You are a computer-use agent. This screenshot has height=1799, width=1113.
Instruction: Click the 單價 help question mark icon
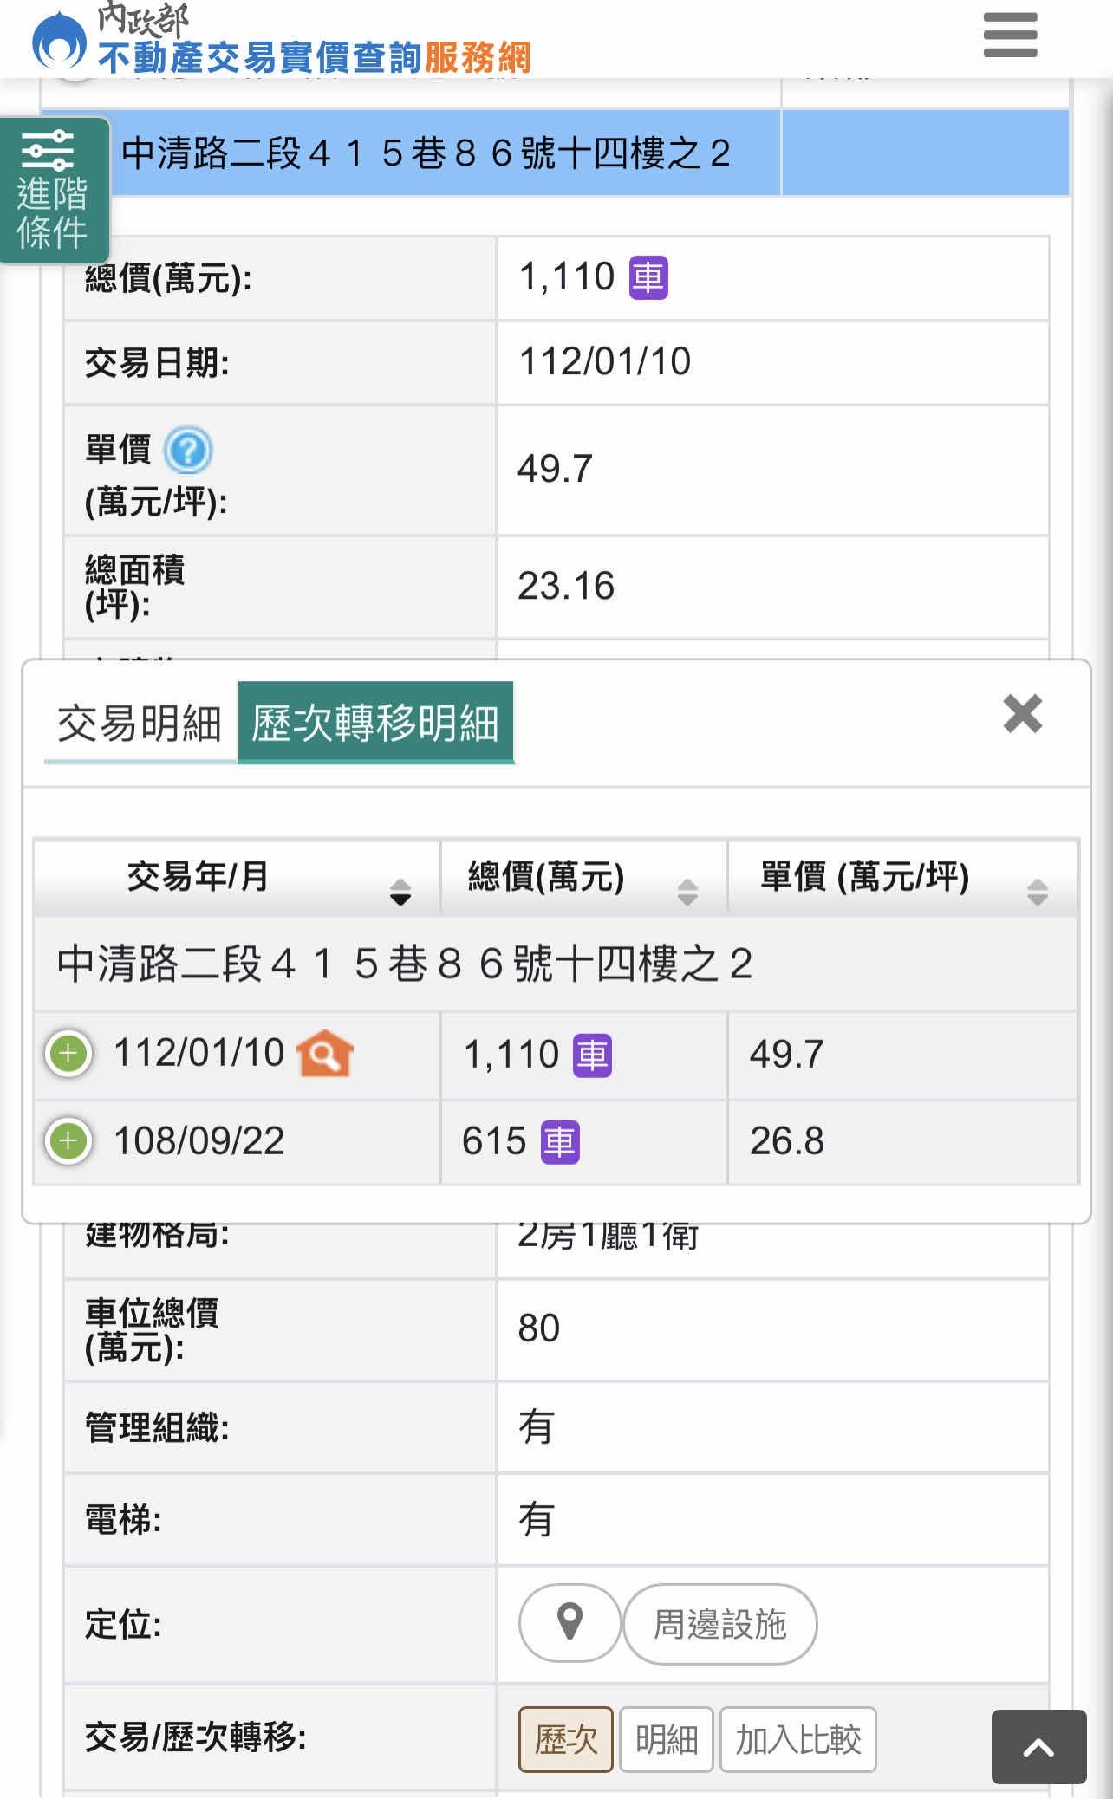[x=188, y=451]
